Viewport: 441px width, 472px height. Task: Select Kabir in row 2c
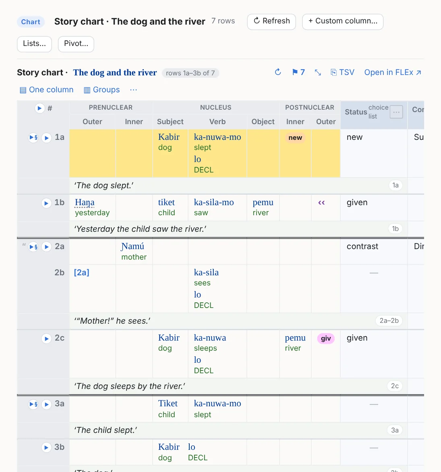169,338
